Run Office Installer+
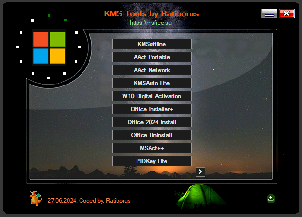 151,109
